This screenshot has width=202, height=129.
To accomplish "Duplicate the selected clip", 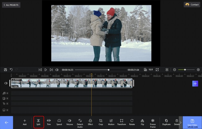I will (166, 122).
